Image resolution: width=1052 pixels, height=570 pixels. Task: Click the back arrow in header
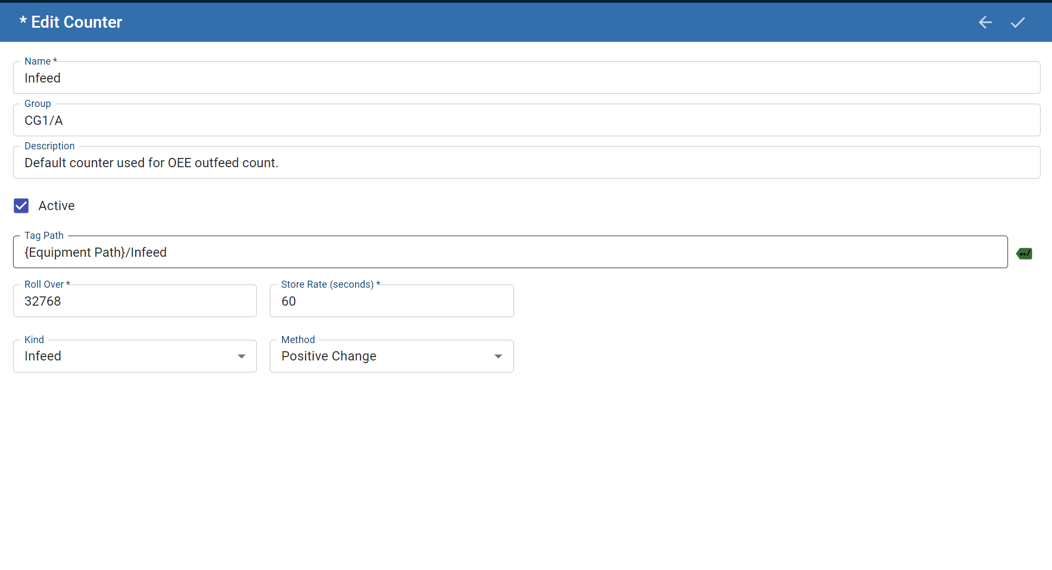tap(985, 22)
